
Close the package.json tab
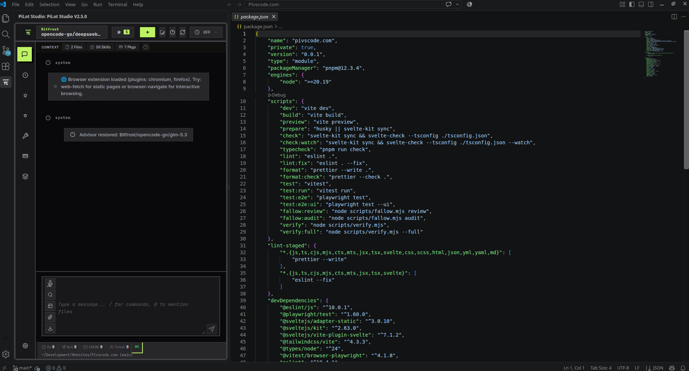(x=274, y=17)
